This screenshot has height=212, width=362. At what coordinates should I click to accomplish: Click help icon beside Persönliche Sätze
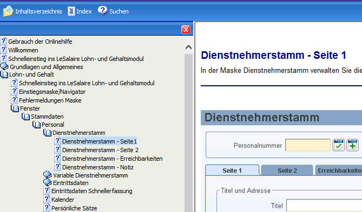pos(47,208)
